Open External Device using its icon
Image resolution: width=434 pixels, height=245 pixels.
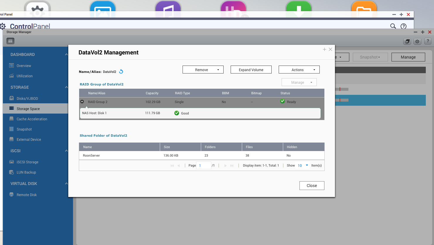coord(11,139)
